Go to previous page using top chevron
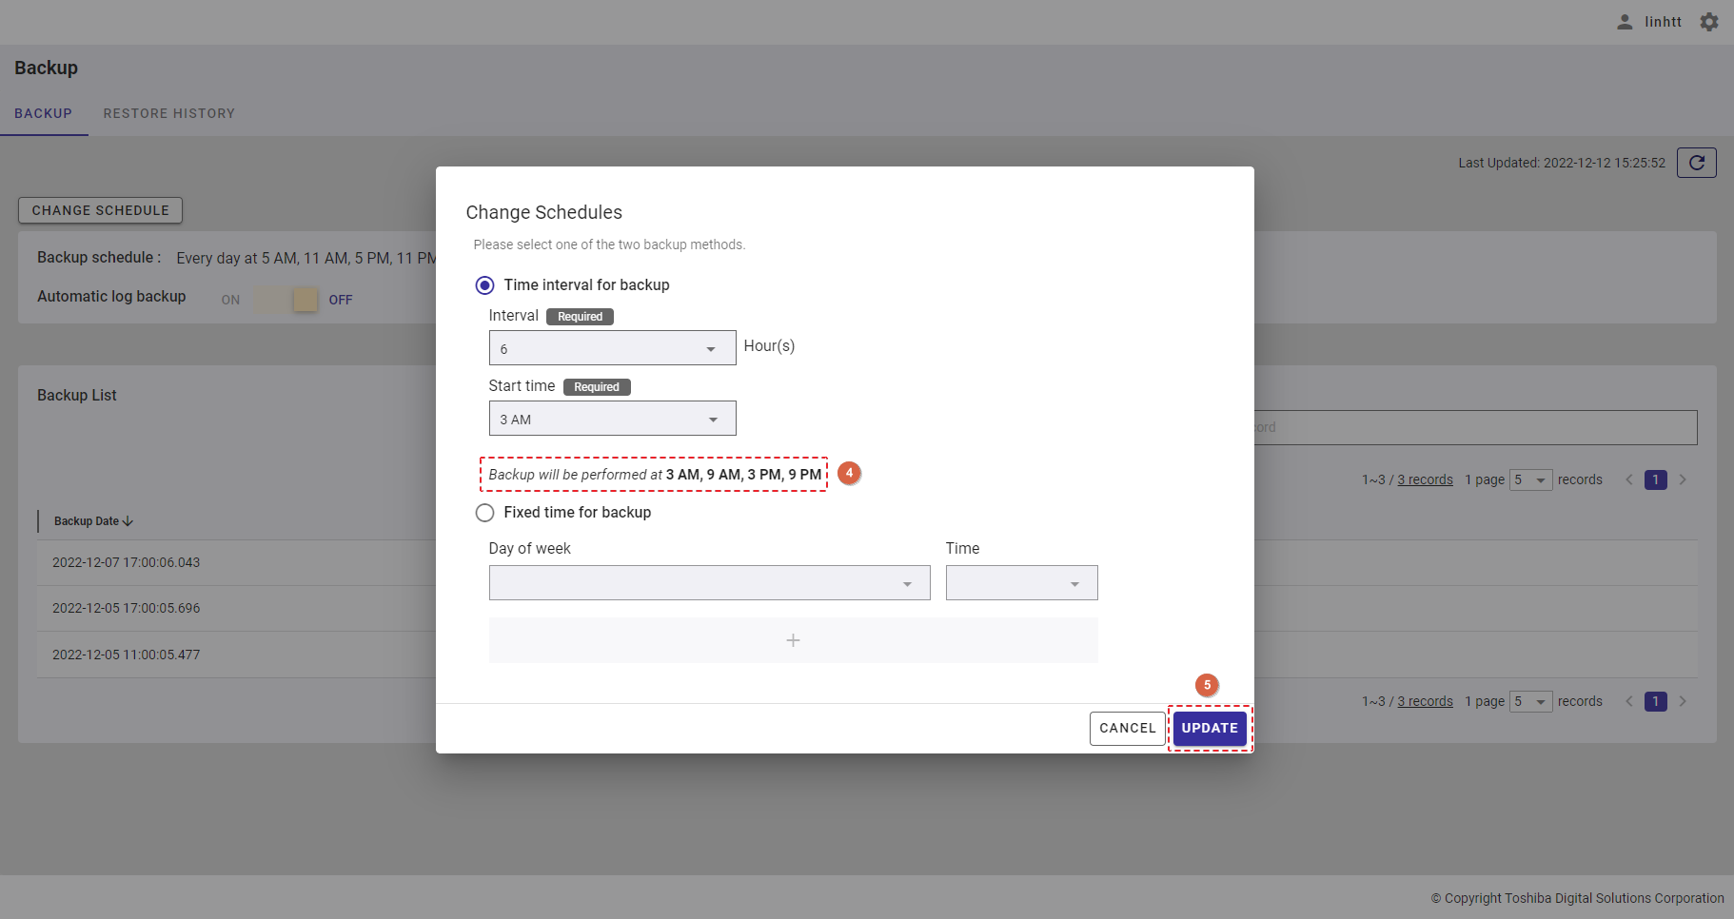Image resolution: width=1734 pixels, height=919 pixels. [1629, 479]
